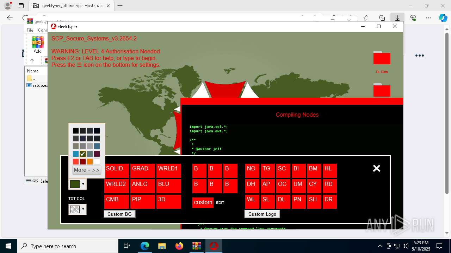Viewport: 451px width, 253px height.
Task: Select the PN logo tile
Action: (298, 201)
